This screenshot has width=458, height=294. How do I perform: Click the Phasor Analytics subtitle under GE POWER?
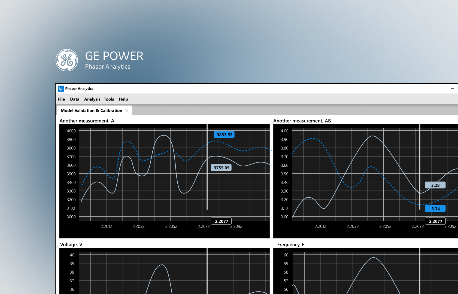point(108,66)
